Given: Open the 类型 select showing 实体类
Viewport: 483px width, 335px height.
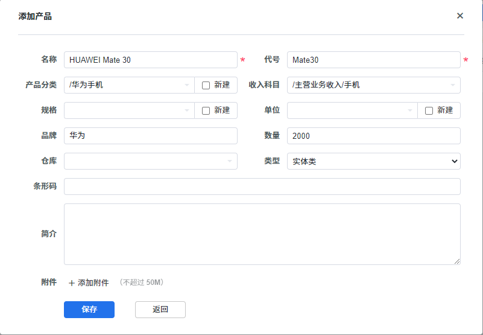Looking at the screenshot, I should [x=374, y=161].
